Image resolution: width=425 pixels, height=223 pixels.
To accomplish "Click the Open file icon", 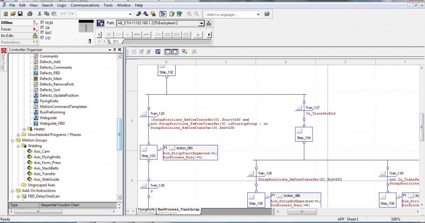I will (x=13, y=14).
